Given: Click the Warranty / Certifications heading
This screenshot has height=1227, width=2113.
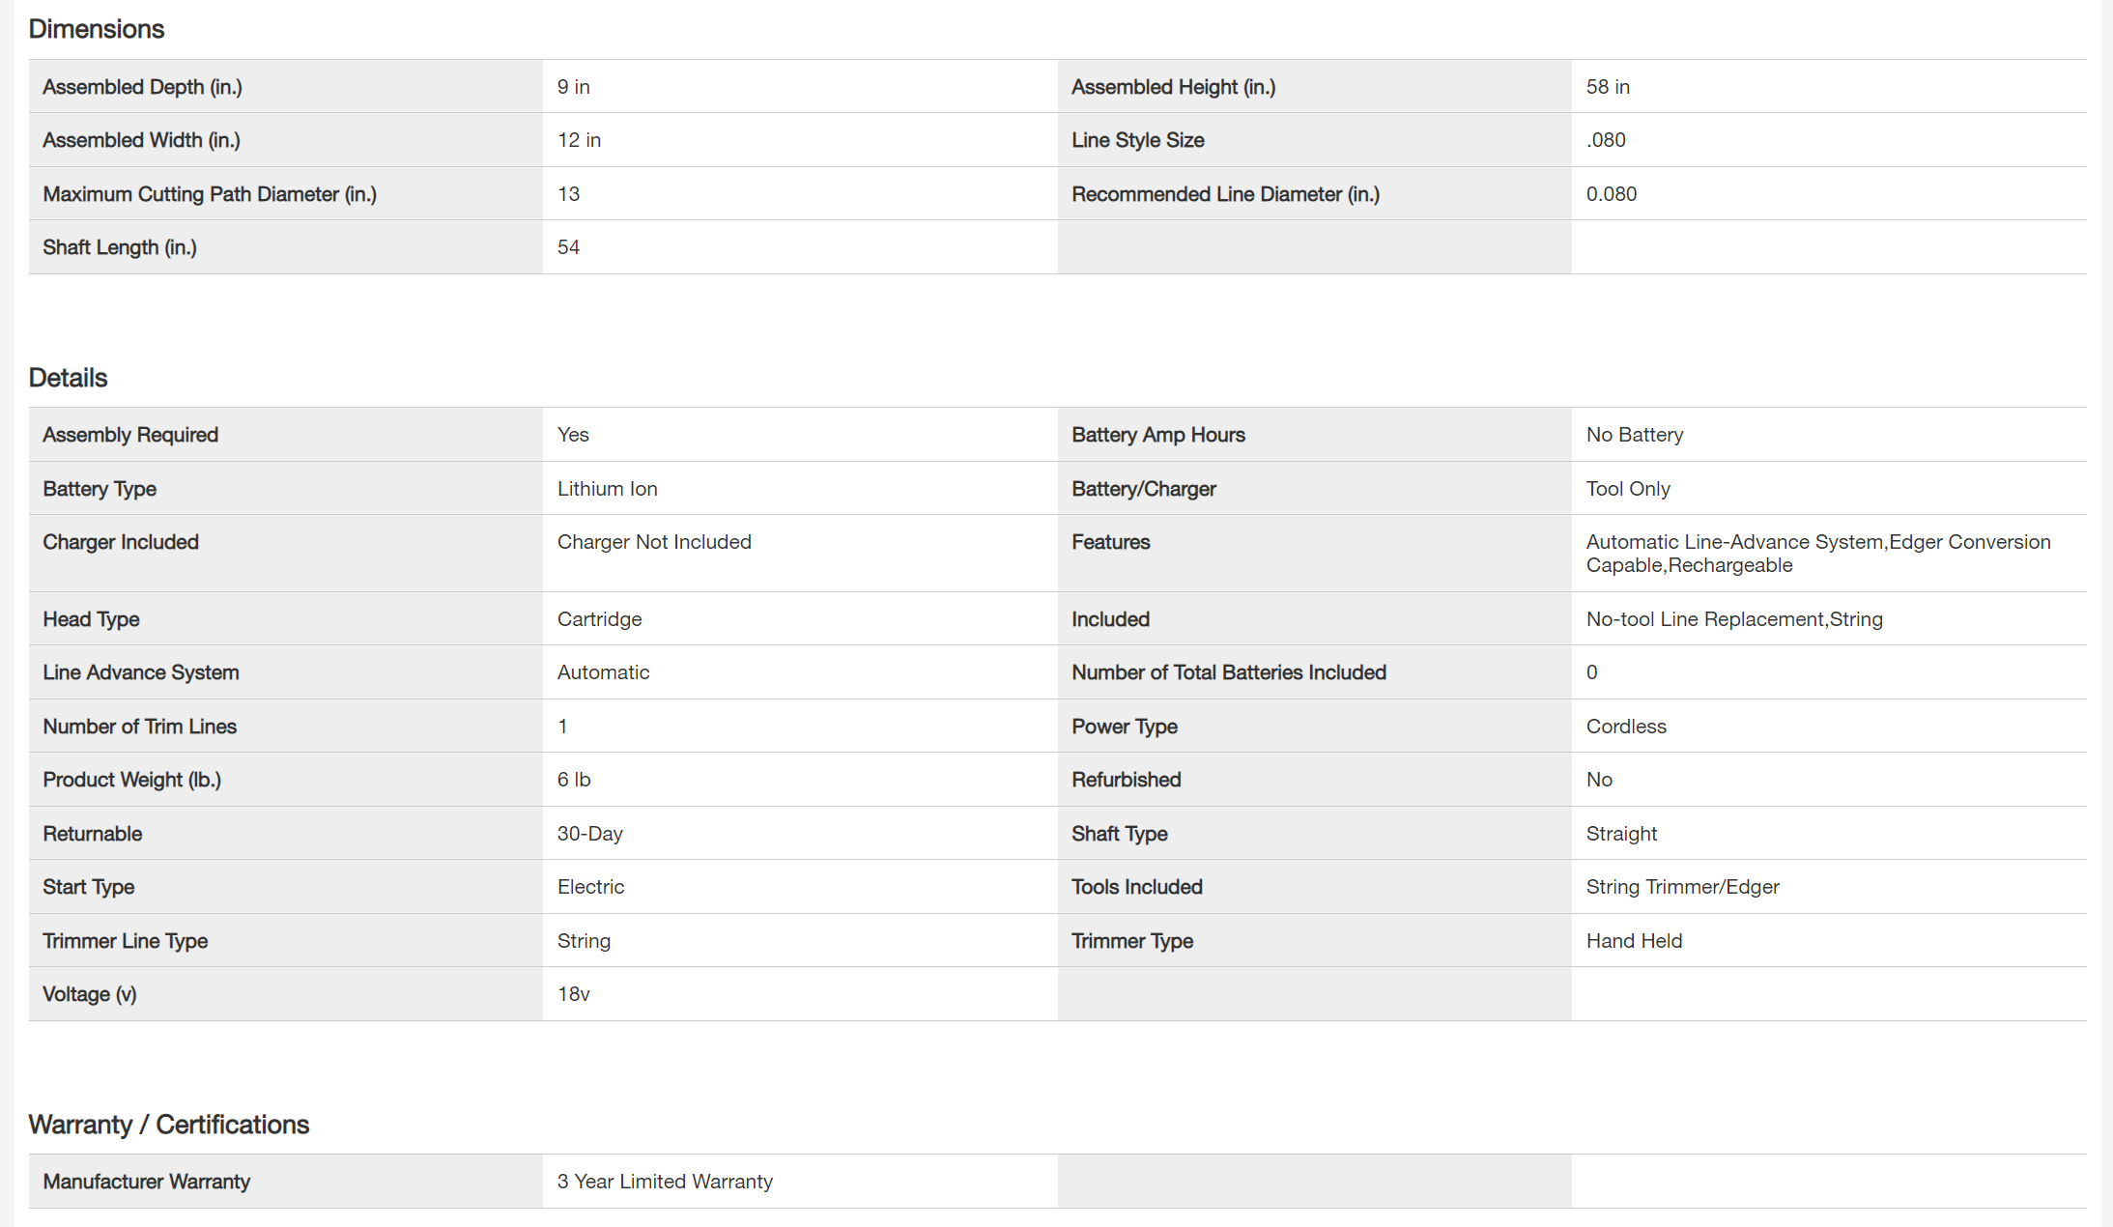Looking at the screenshot, I should click(169, 1125).
